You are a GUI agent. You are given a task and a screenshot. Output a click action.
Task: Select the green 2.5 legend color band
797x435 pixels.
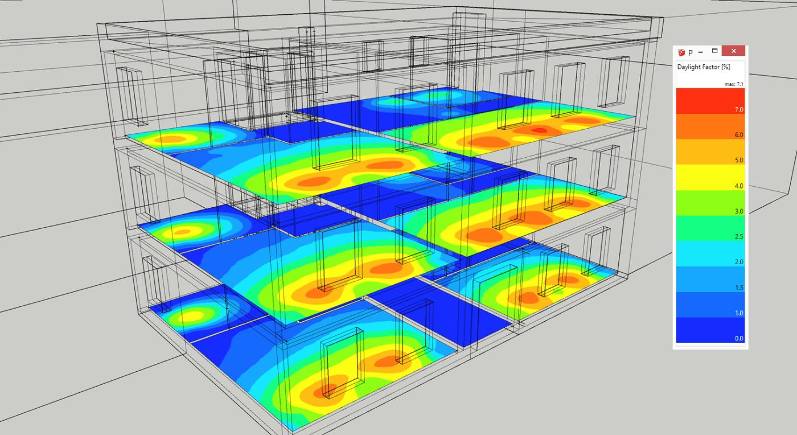pyautogui.click(x=710, y=228)
